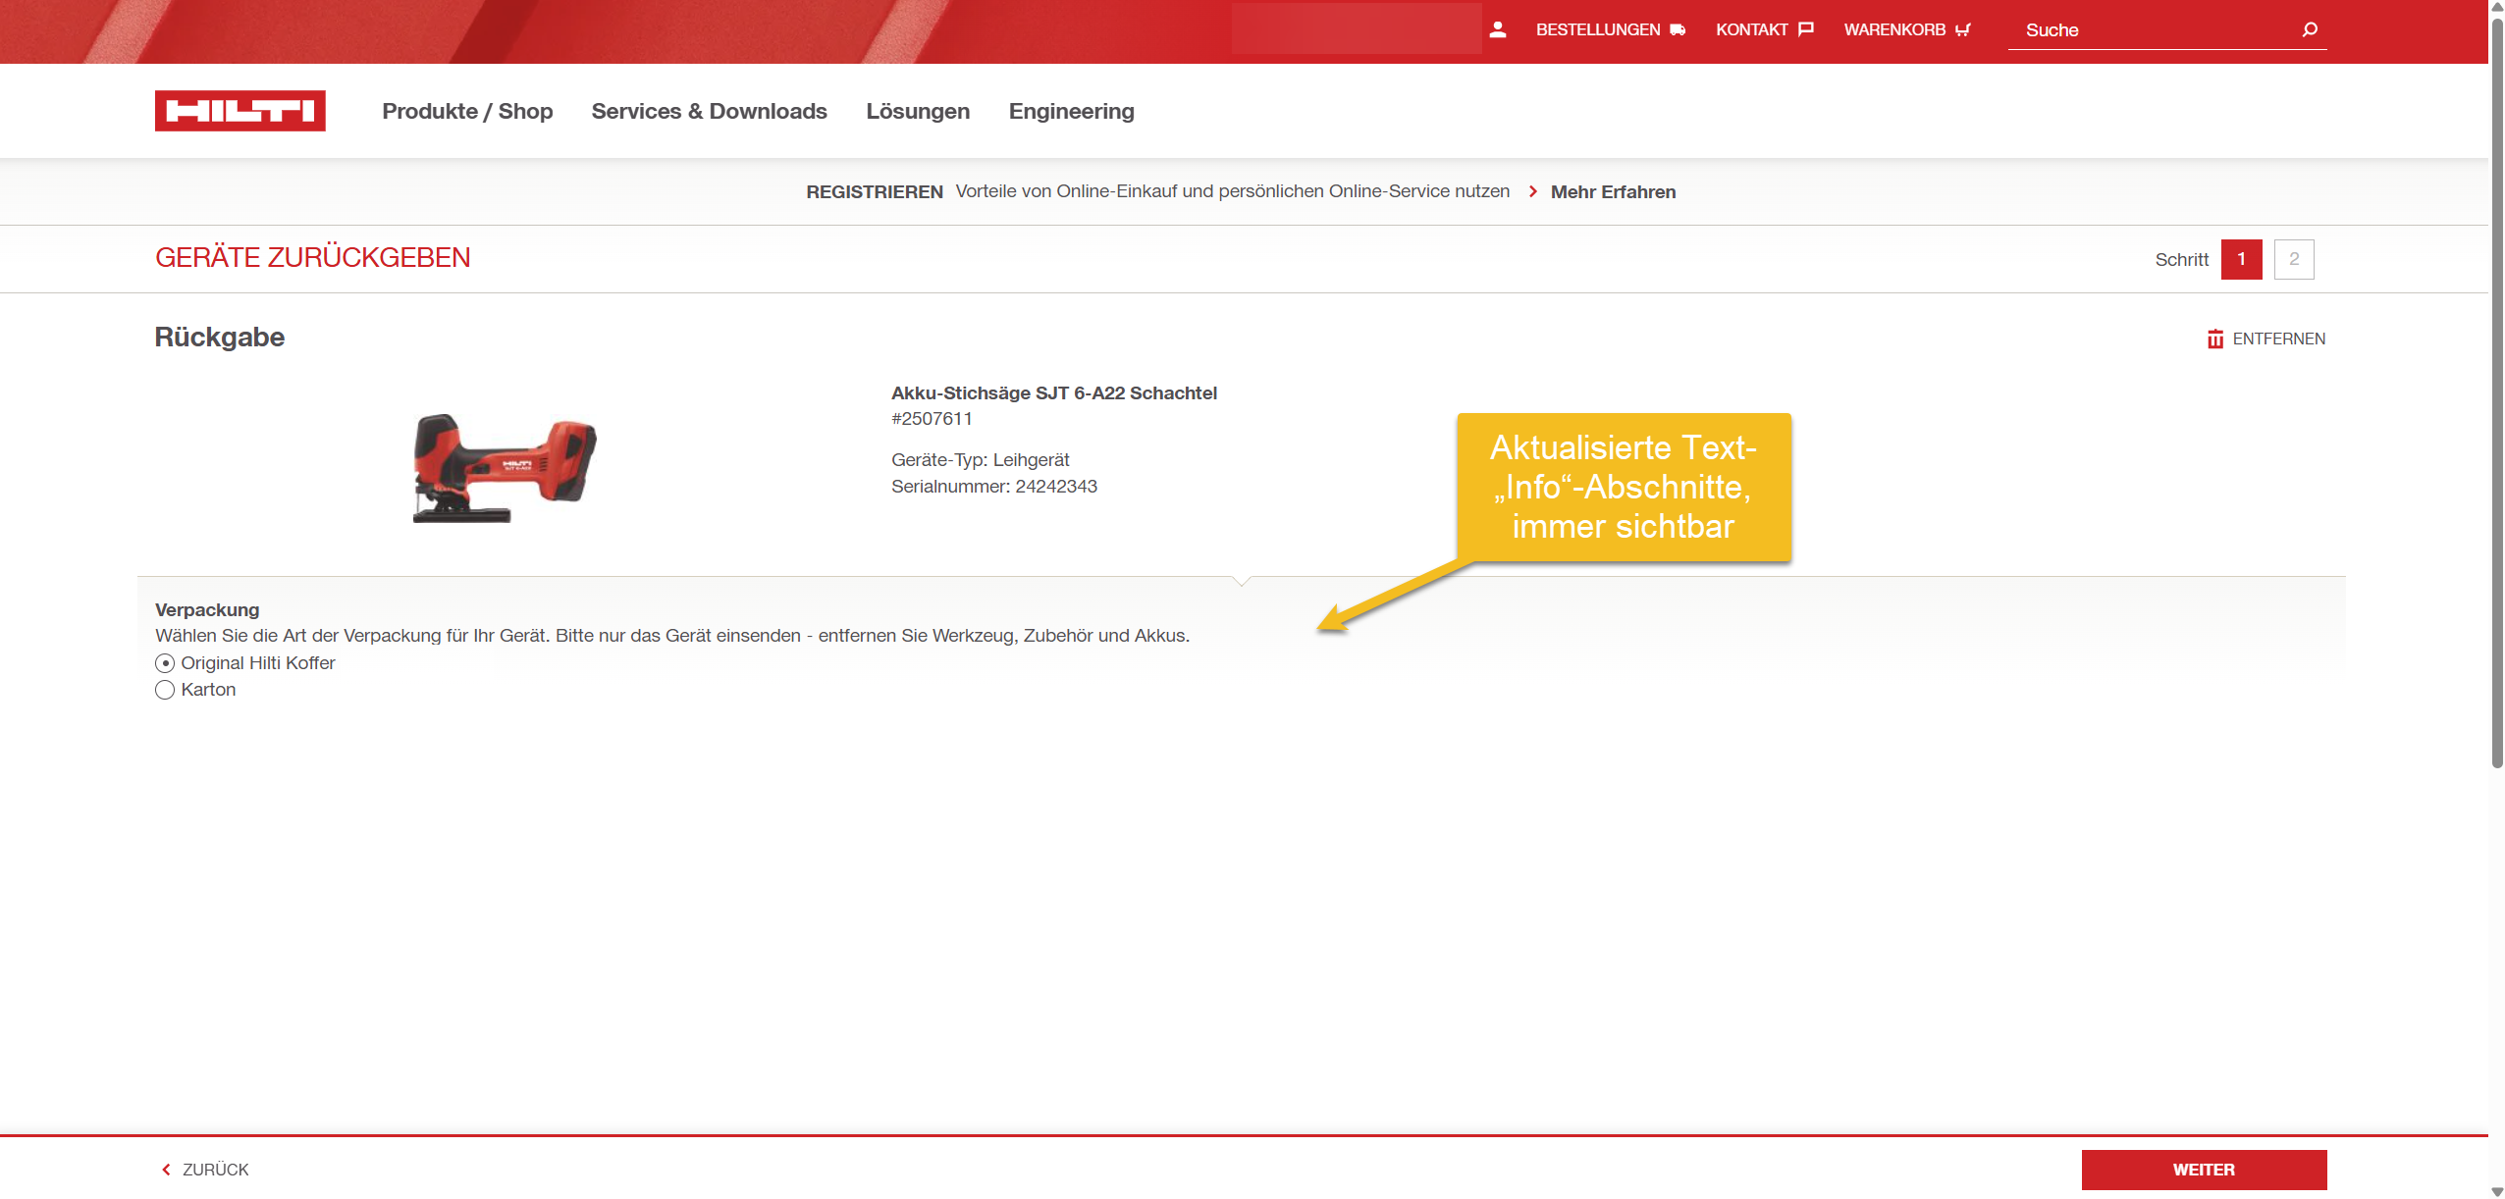Select step 1 indicator
The image size is (2505, 1199).
pyautogui.click(x=2241, y=259)
